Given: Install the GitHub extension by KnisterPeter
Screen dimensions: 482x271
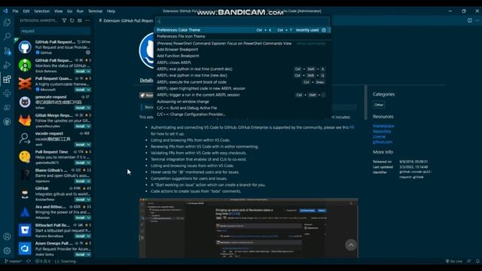Looking at the screenshot, I should [81, 199].
